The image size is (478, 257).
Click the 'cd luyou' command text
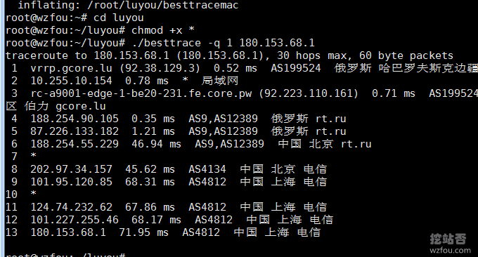(119, 18)
